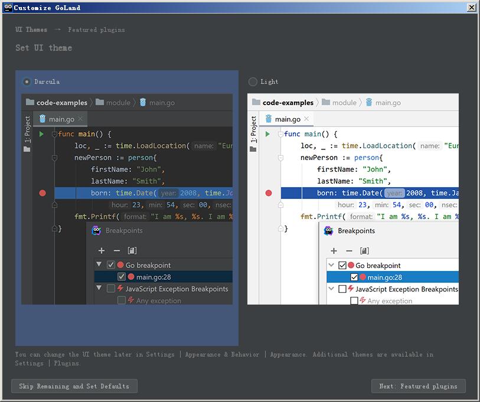Click the group-by icon in Darcula Breakpoints toolbar
This screenshot has width=480, height=402.
pyautogui.click(x=132, y=251)
